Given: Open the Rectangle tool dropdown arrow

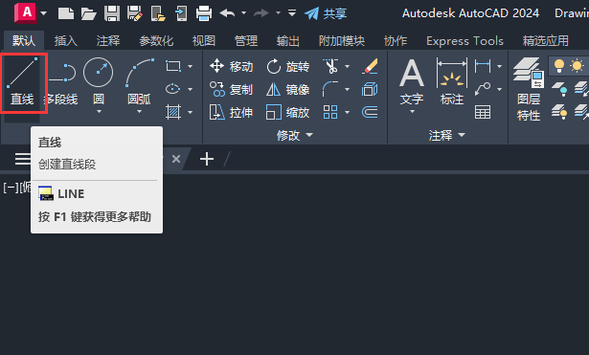Looking at the screenshot, I should pos(190,66).
